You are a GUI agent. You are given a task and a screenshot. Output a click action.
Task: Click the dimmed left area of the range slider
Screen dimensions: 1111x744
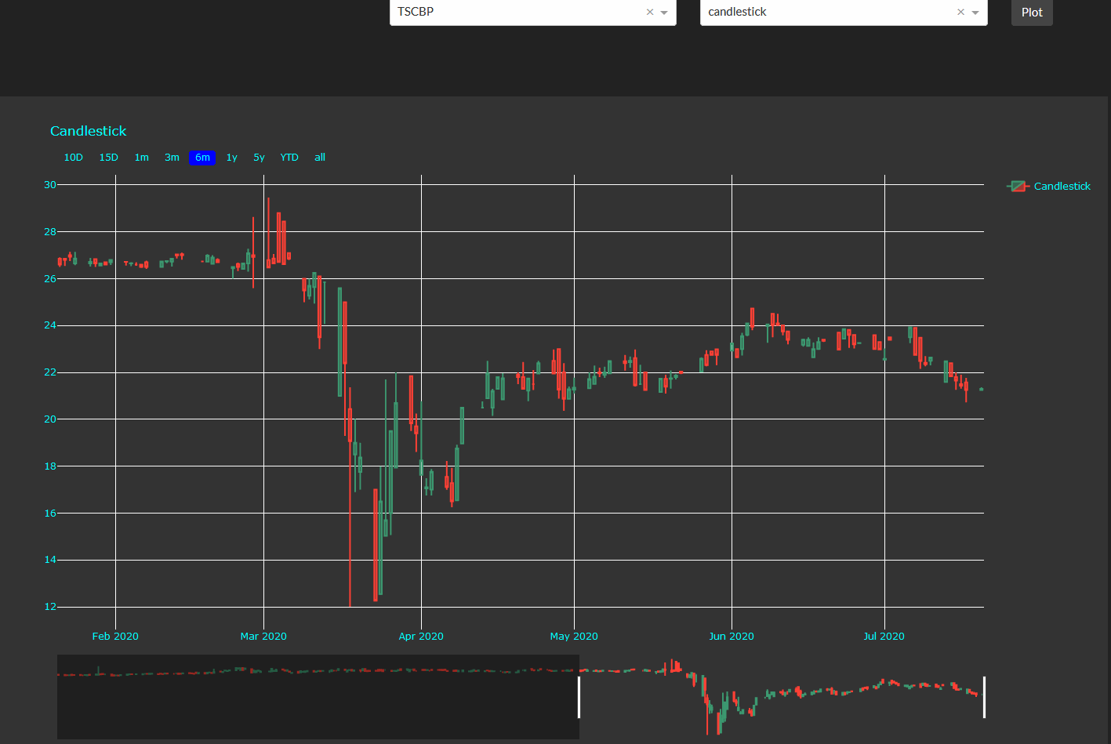(318, 697)
